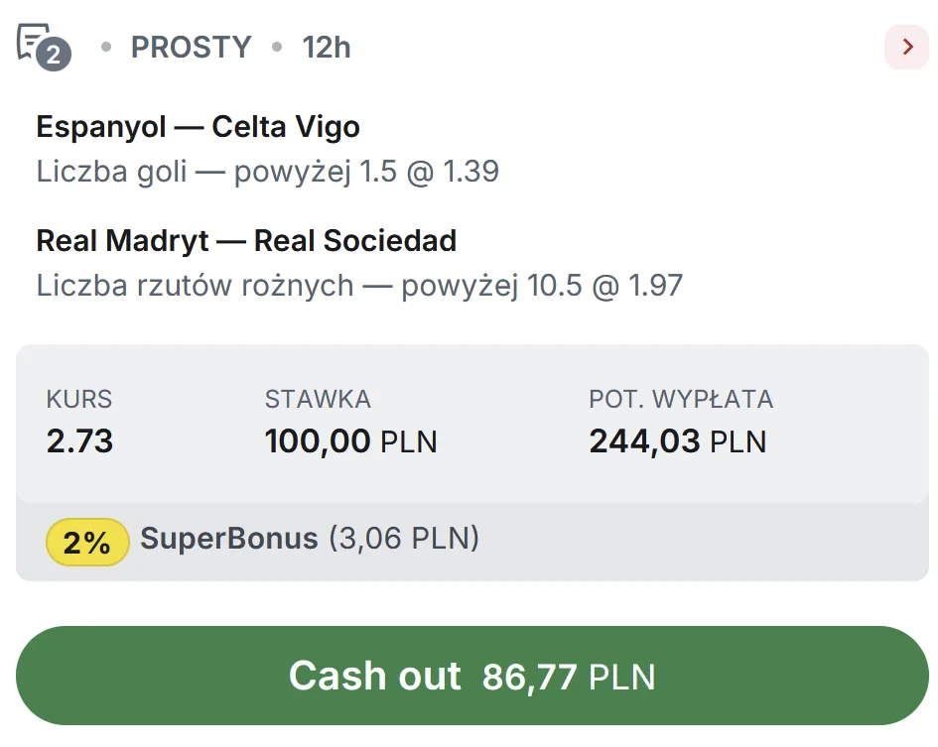The height and width of the screenshot is (747, 938).
Task: Click the KURS value 2.73
Action: pyautogui.click(x=78, y=441)
